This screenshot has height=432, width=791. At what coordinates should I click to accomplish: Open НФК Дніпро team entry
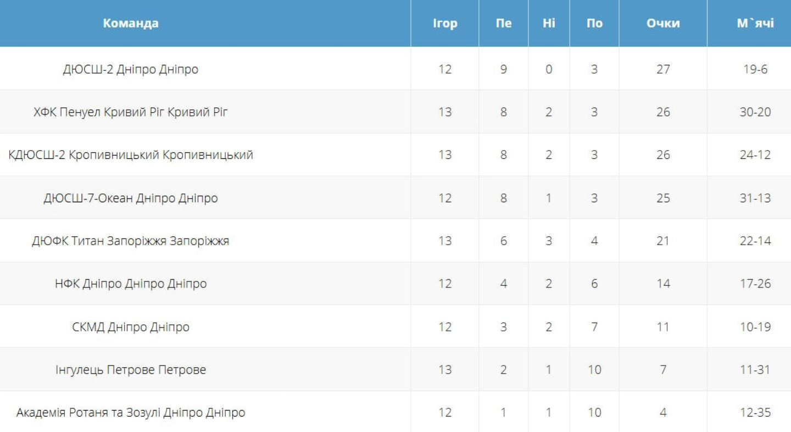click(x=131, y=284)
